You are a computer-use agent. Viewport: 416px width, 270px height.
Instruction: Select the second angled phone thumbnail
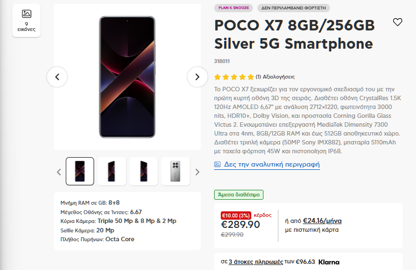pyautogui.click(x=111, y=172)
